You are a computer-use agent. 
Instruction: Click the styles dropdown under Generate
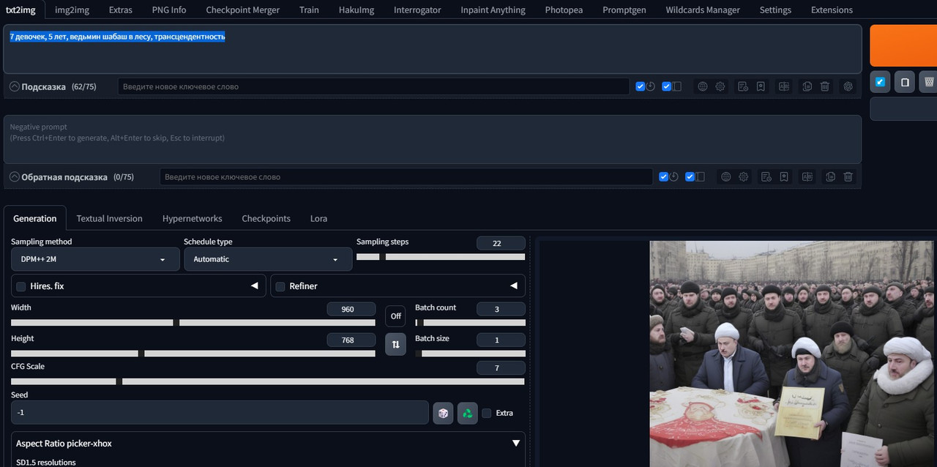click(x=903, y=108)
